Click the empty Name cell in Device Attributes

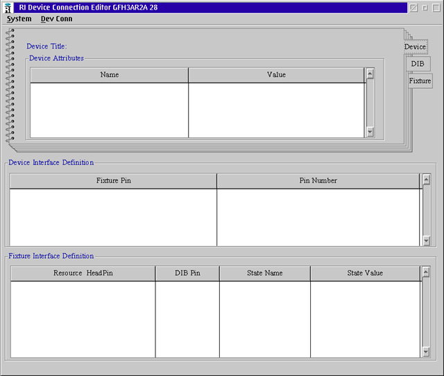(110, 110)
